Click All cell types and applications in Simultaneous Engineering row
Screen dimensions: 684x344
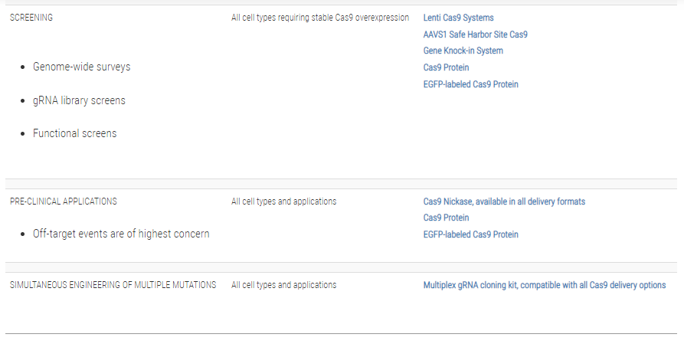point(283,285)
